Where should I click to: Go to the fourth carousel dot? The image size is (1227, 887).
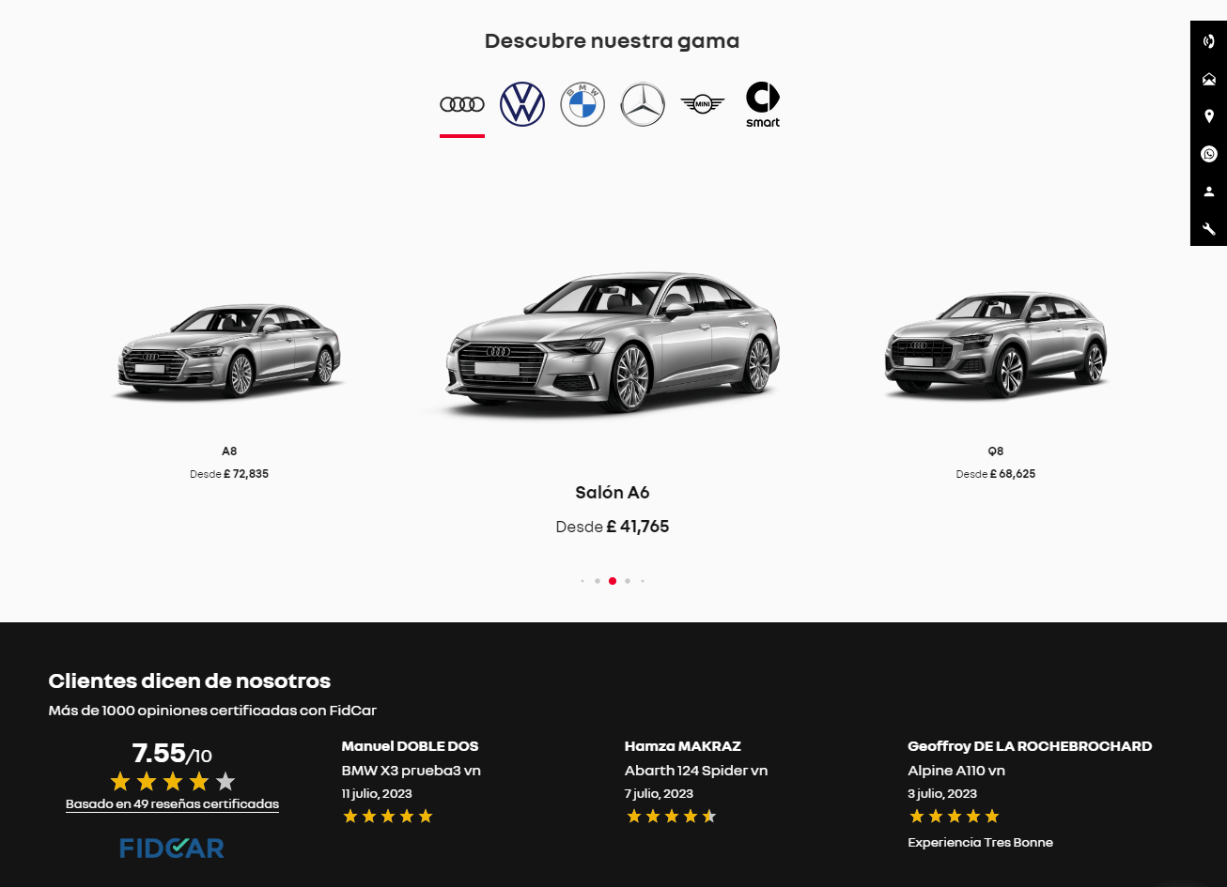(x=628, y=581)
